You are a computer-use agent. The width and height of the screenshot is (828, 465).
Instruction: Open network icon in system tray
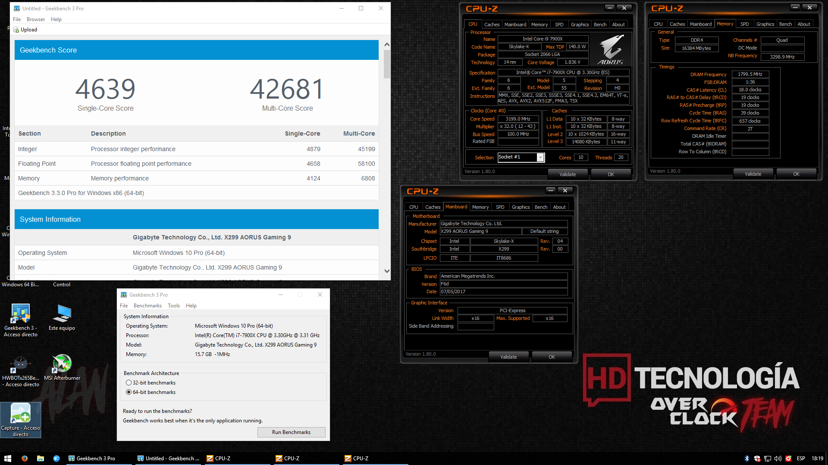pos(768,459)
